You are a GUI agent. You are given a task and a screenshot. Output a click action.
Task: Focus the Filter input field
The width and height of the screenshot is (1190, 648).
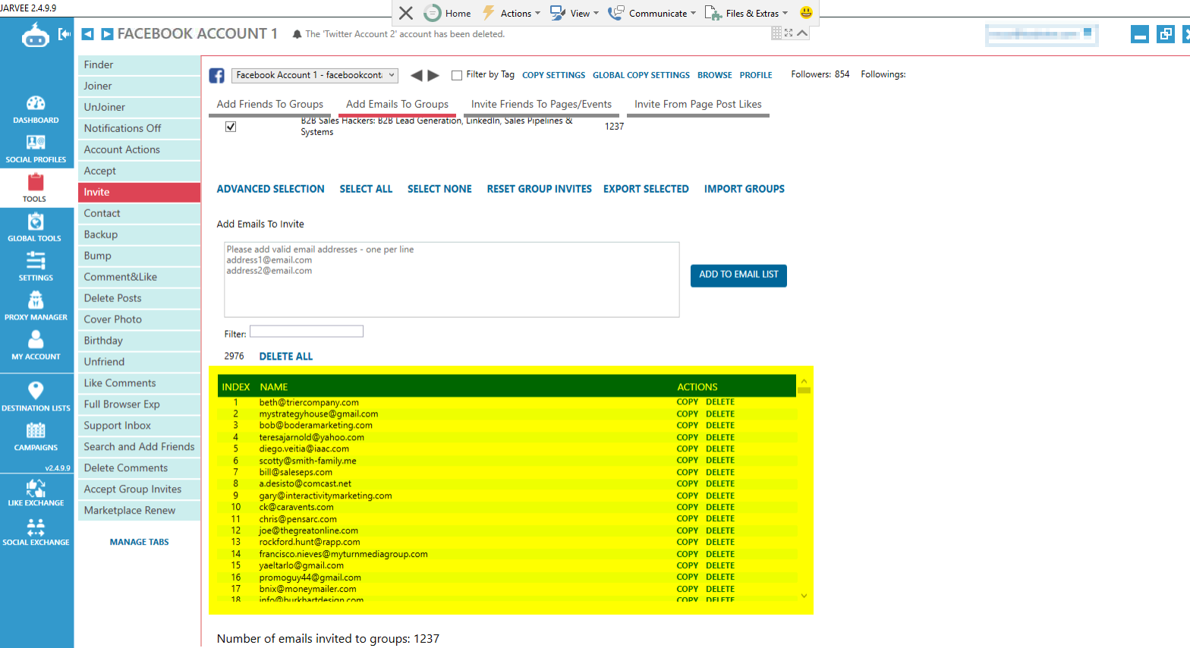click(x=307, y=332)
